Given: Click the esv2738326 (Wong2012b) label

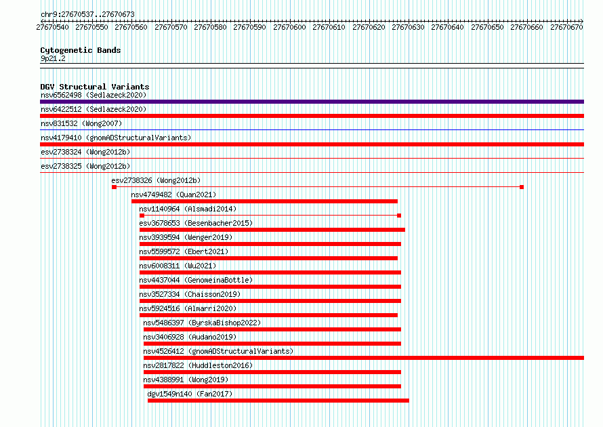Looking at the screenshot, I should coord(156,180).
